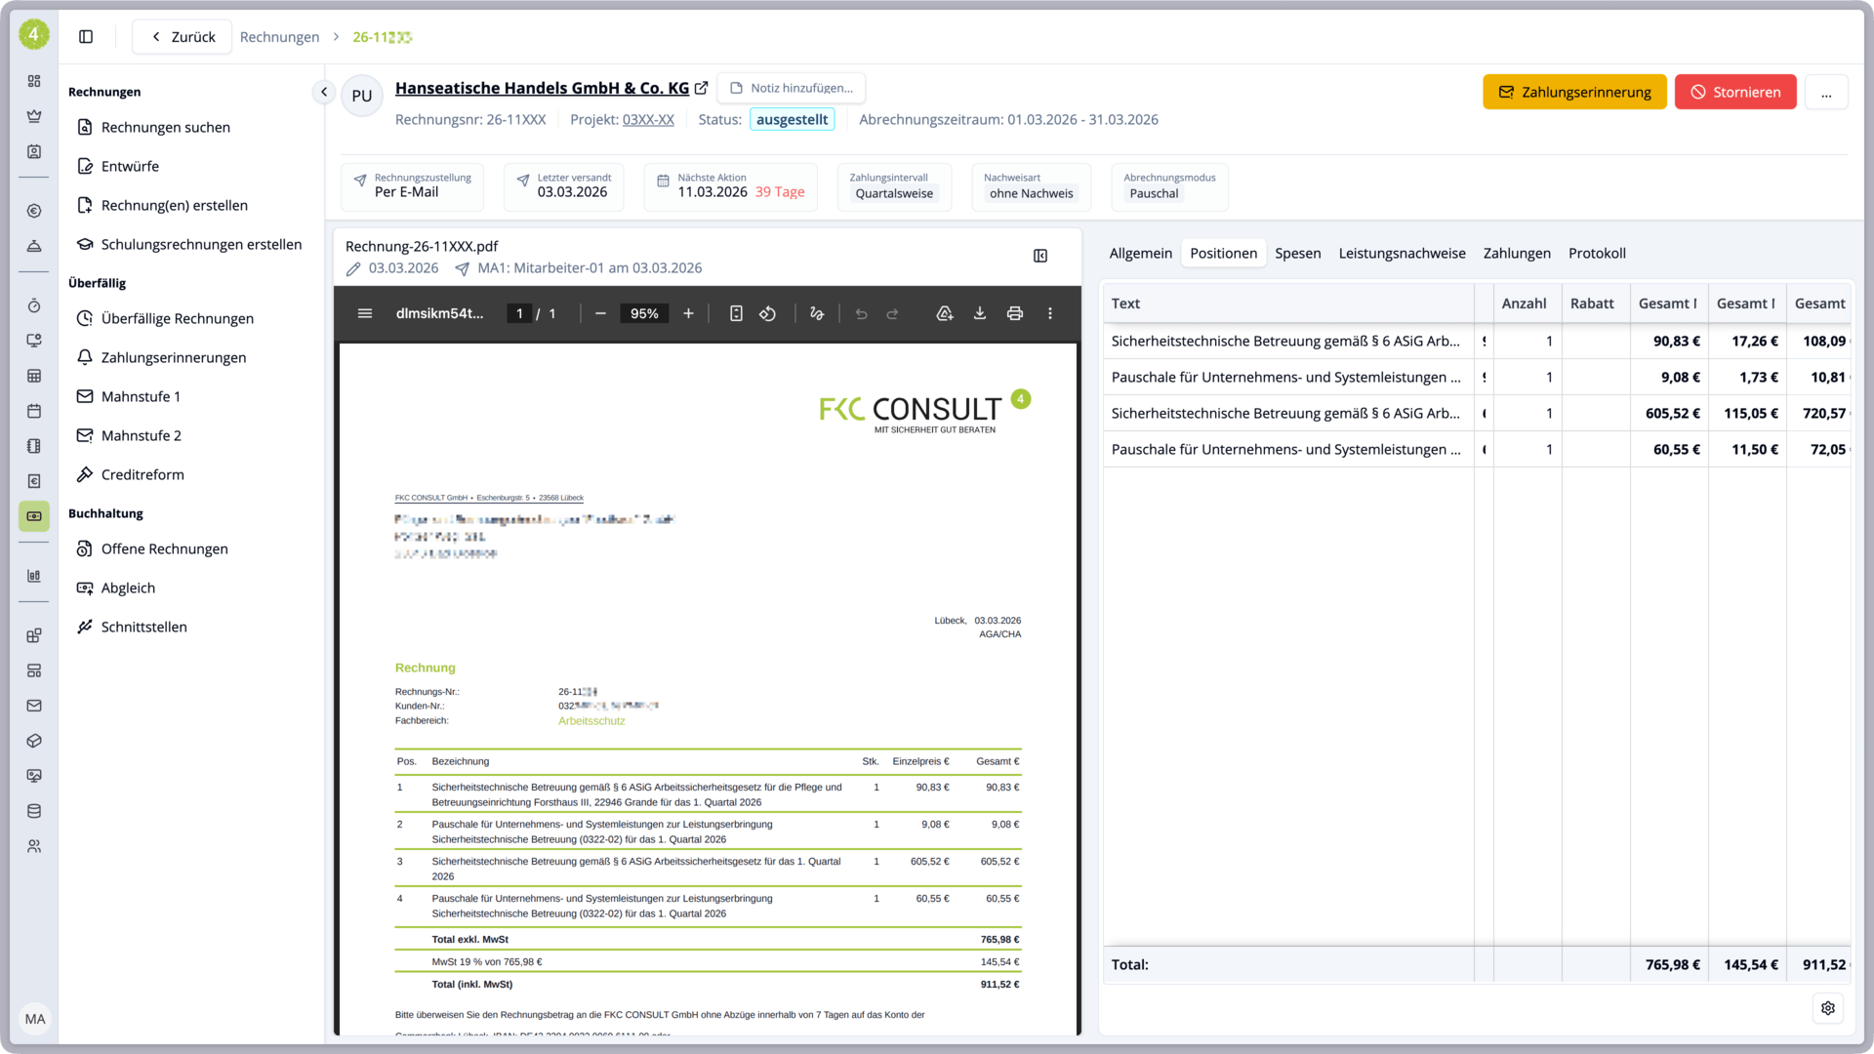Screen dimensions: 1874x1054
Task: Zoom in the PDF viewer
Action: 688,313
